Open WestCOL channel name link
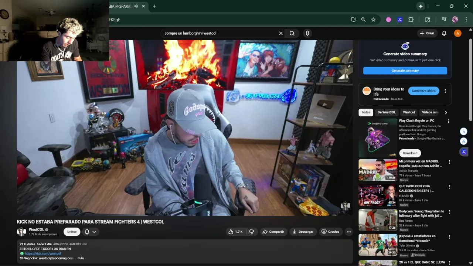473x266 pixels. pos(36,229)
